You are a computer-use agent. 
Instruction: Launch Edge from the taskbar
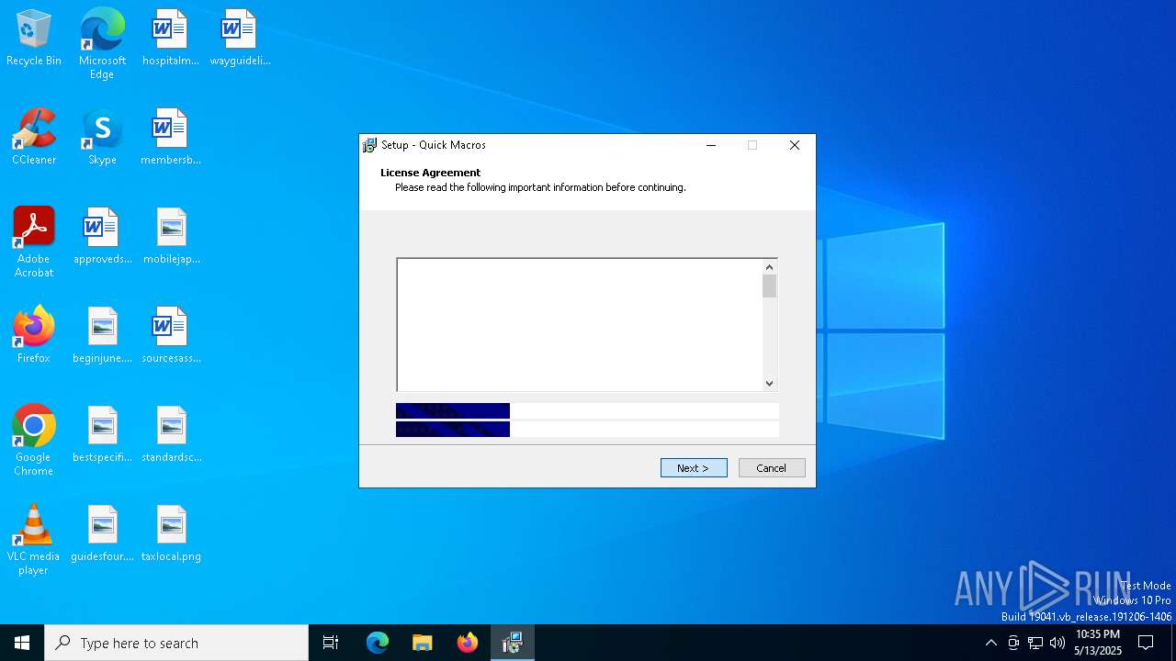tap(378, 643)
